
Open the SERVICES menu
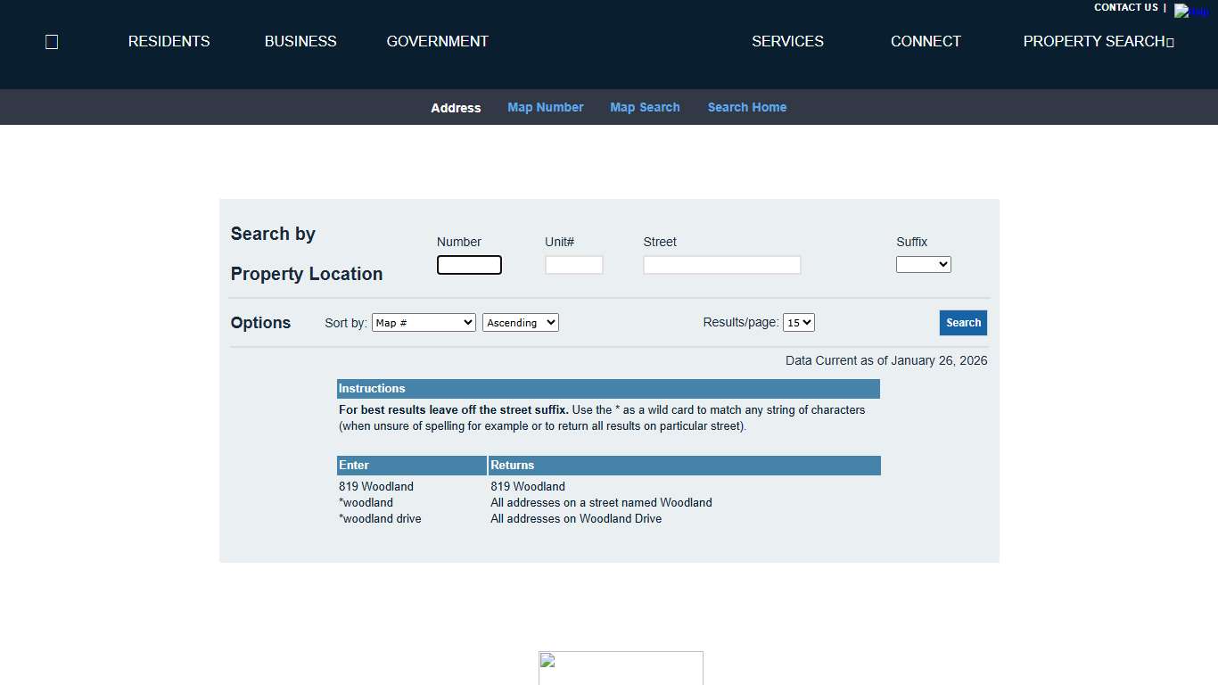point(787,42)
